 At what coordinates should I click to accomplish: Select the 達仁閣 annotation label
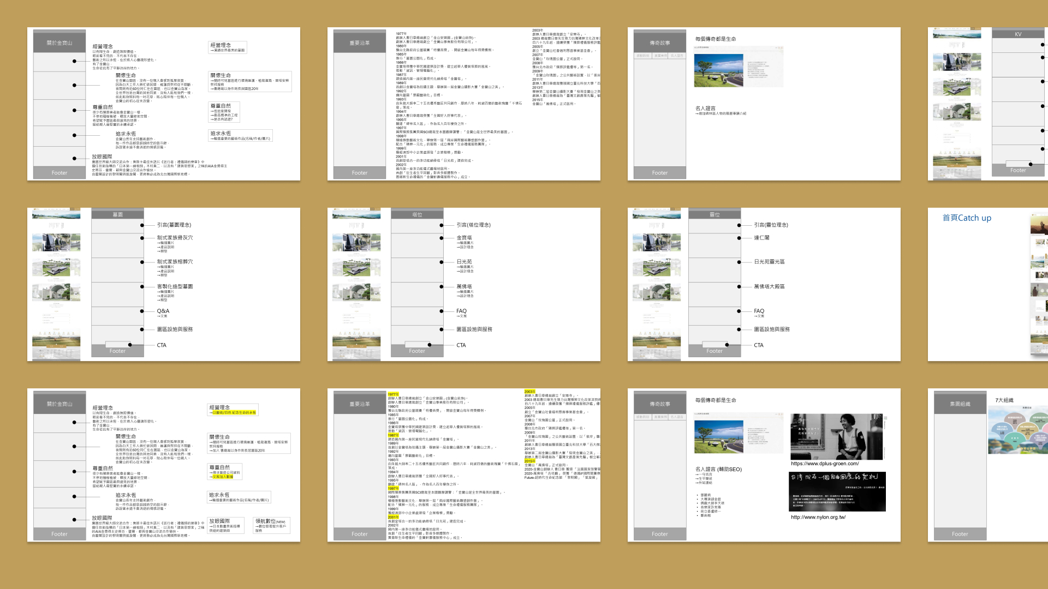(761, 238)
